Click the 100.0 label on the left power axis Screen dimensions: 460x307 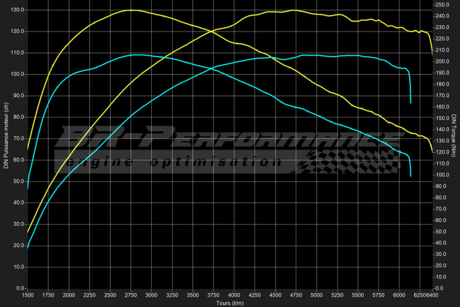pyautogui.click(x=15, y=74)
